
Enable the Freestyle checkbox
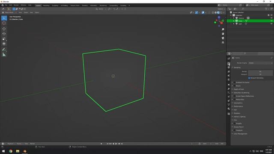tap(235, 130)
